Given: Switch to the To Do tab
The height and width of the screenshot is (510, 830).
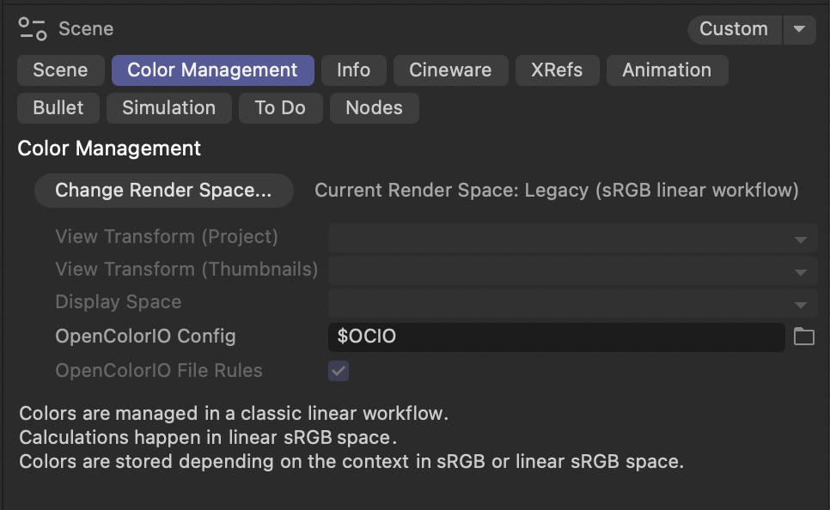Looking at the screenshot, I should pyautogui.click(x=280, y=108).
